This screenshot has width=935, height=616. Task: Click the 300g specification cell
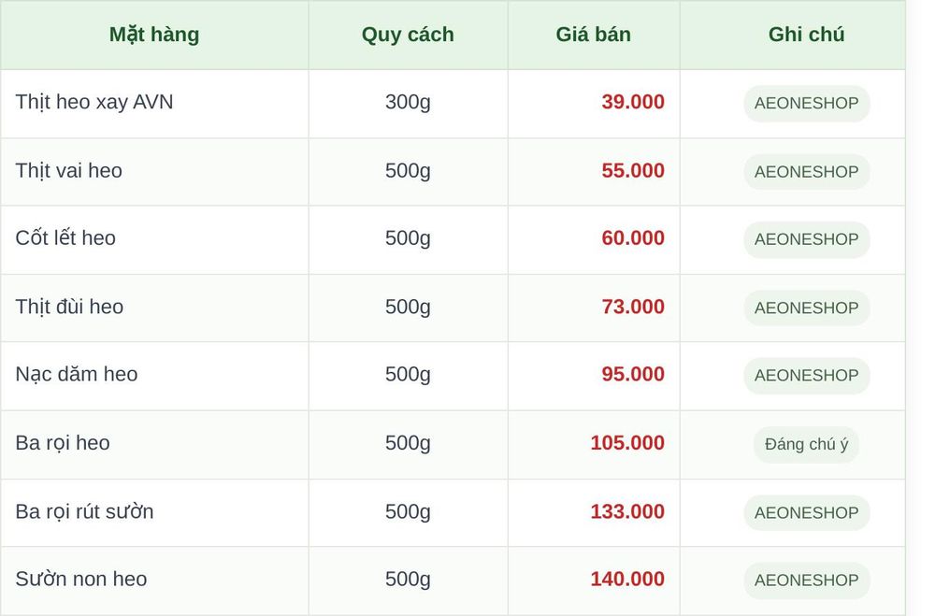tap(408, 102)
